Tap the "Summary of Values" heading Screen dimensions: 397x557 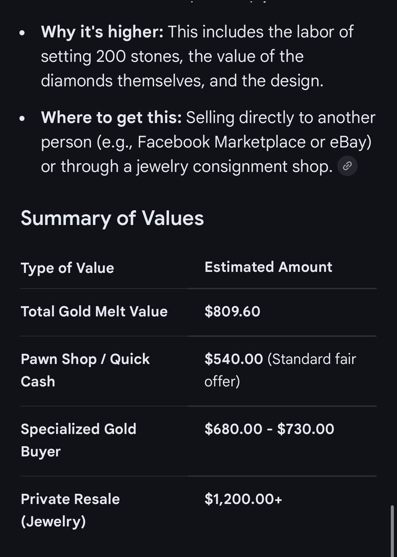point(112,218)
